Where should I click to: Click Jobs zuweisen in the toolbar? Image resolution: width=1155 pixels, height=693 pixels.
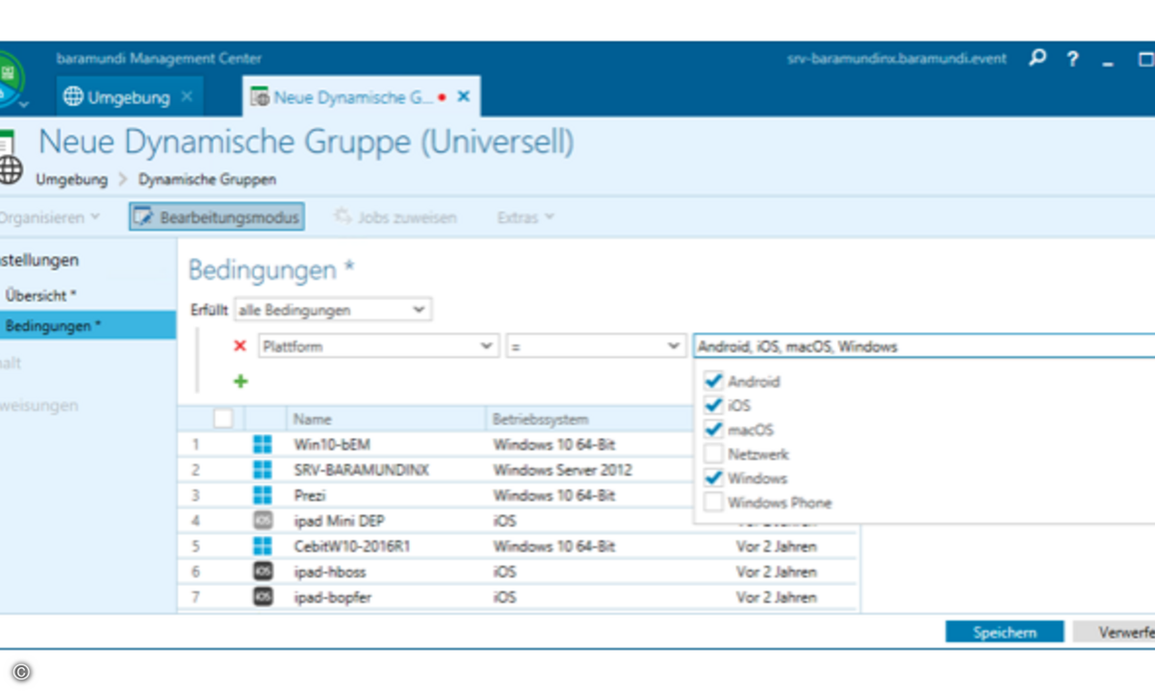(395, 218)
